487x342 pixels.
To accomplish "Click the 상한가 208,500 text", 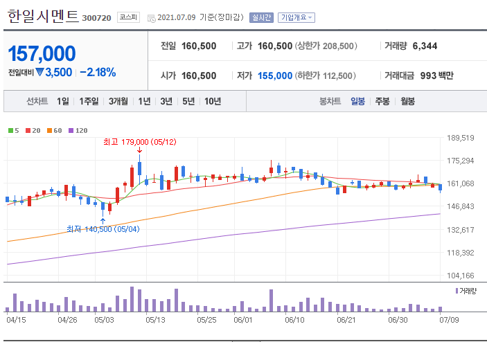I will pos(326,46).
